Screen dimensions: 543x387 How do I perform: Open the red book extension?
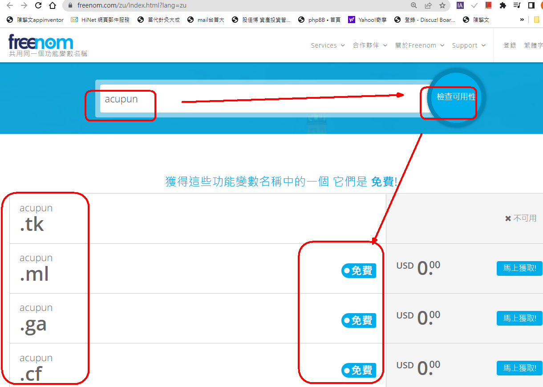489,5
